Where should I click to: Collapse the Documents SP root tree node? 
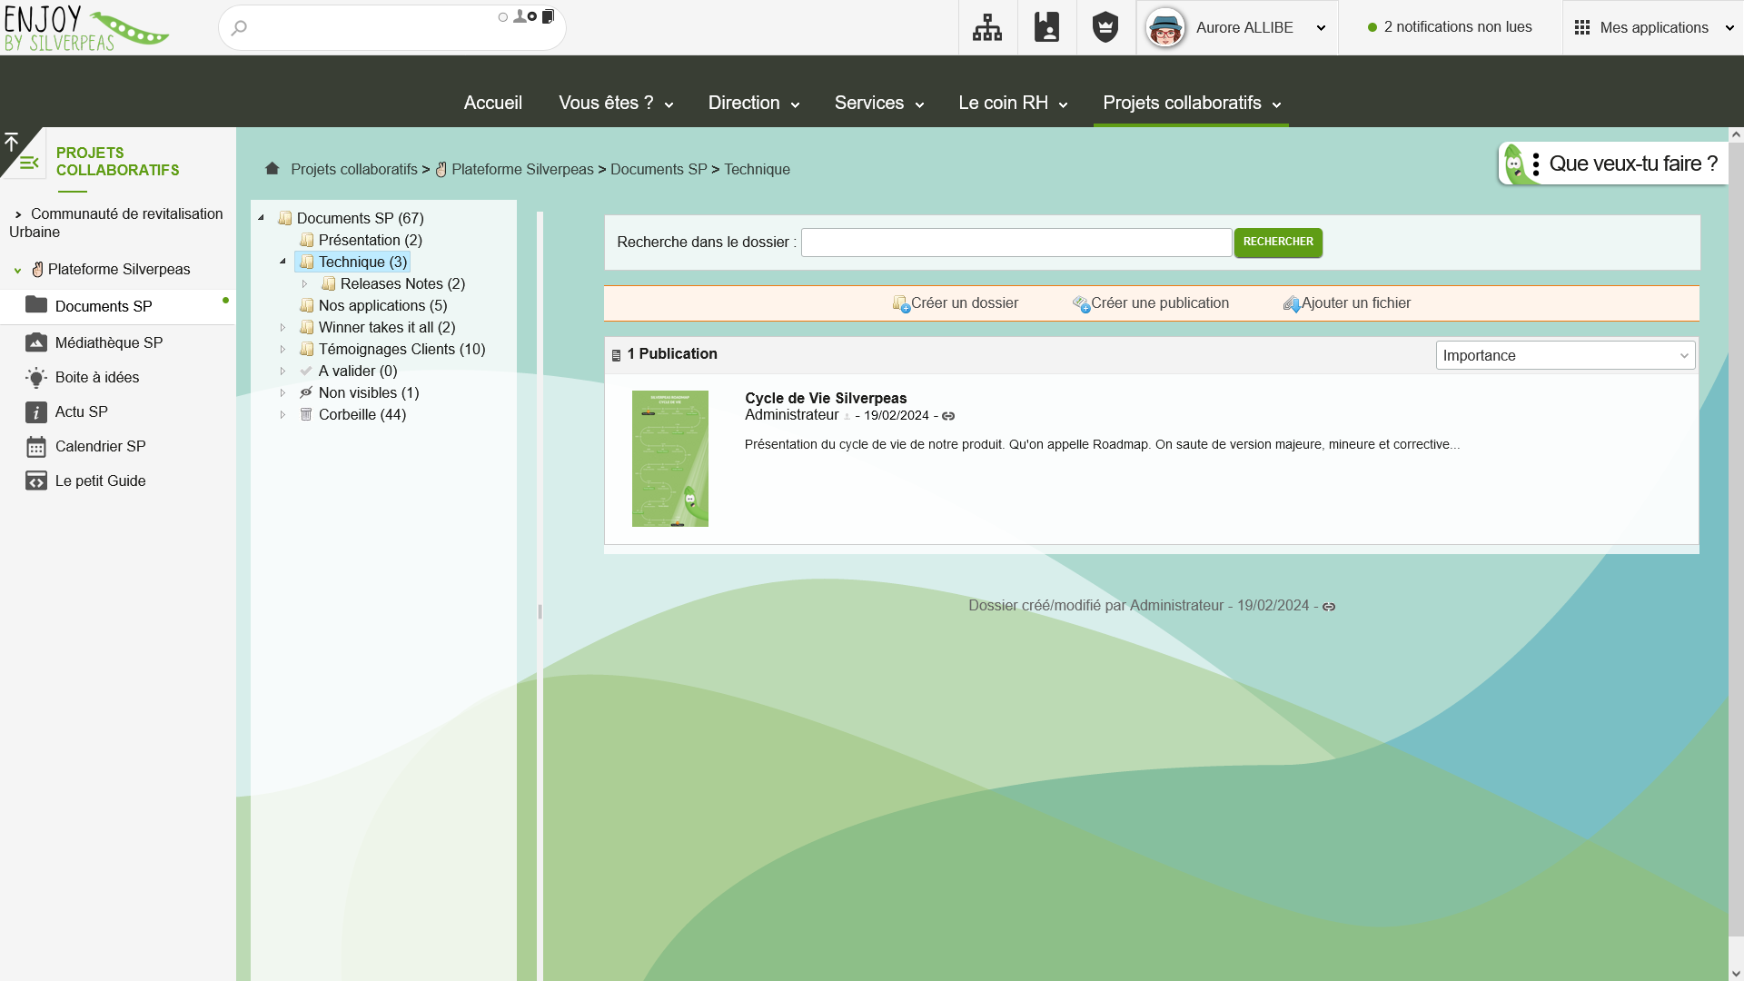(261, 218)
